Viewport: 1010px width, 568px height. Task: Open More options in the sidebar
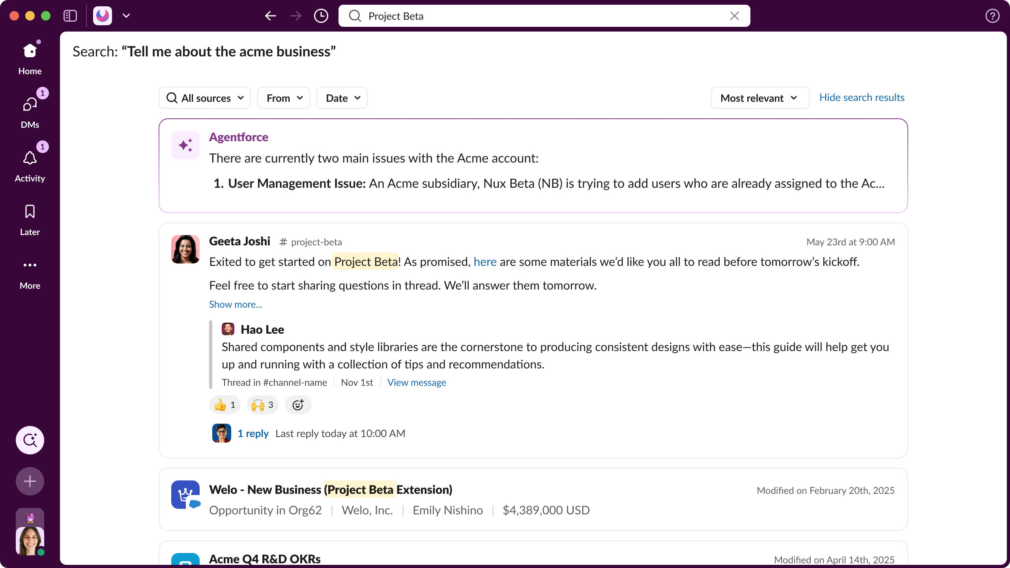click(30, 273)
